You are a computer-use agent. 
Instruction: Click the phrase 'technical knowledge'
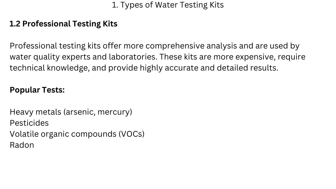click(x=49, y=68)
